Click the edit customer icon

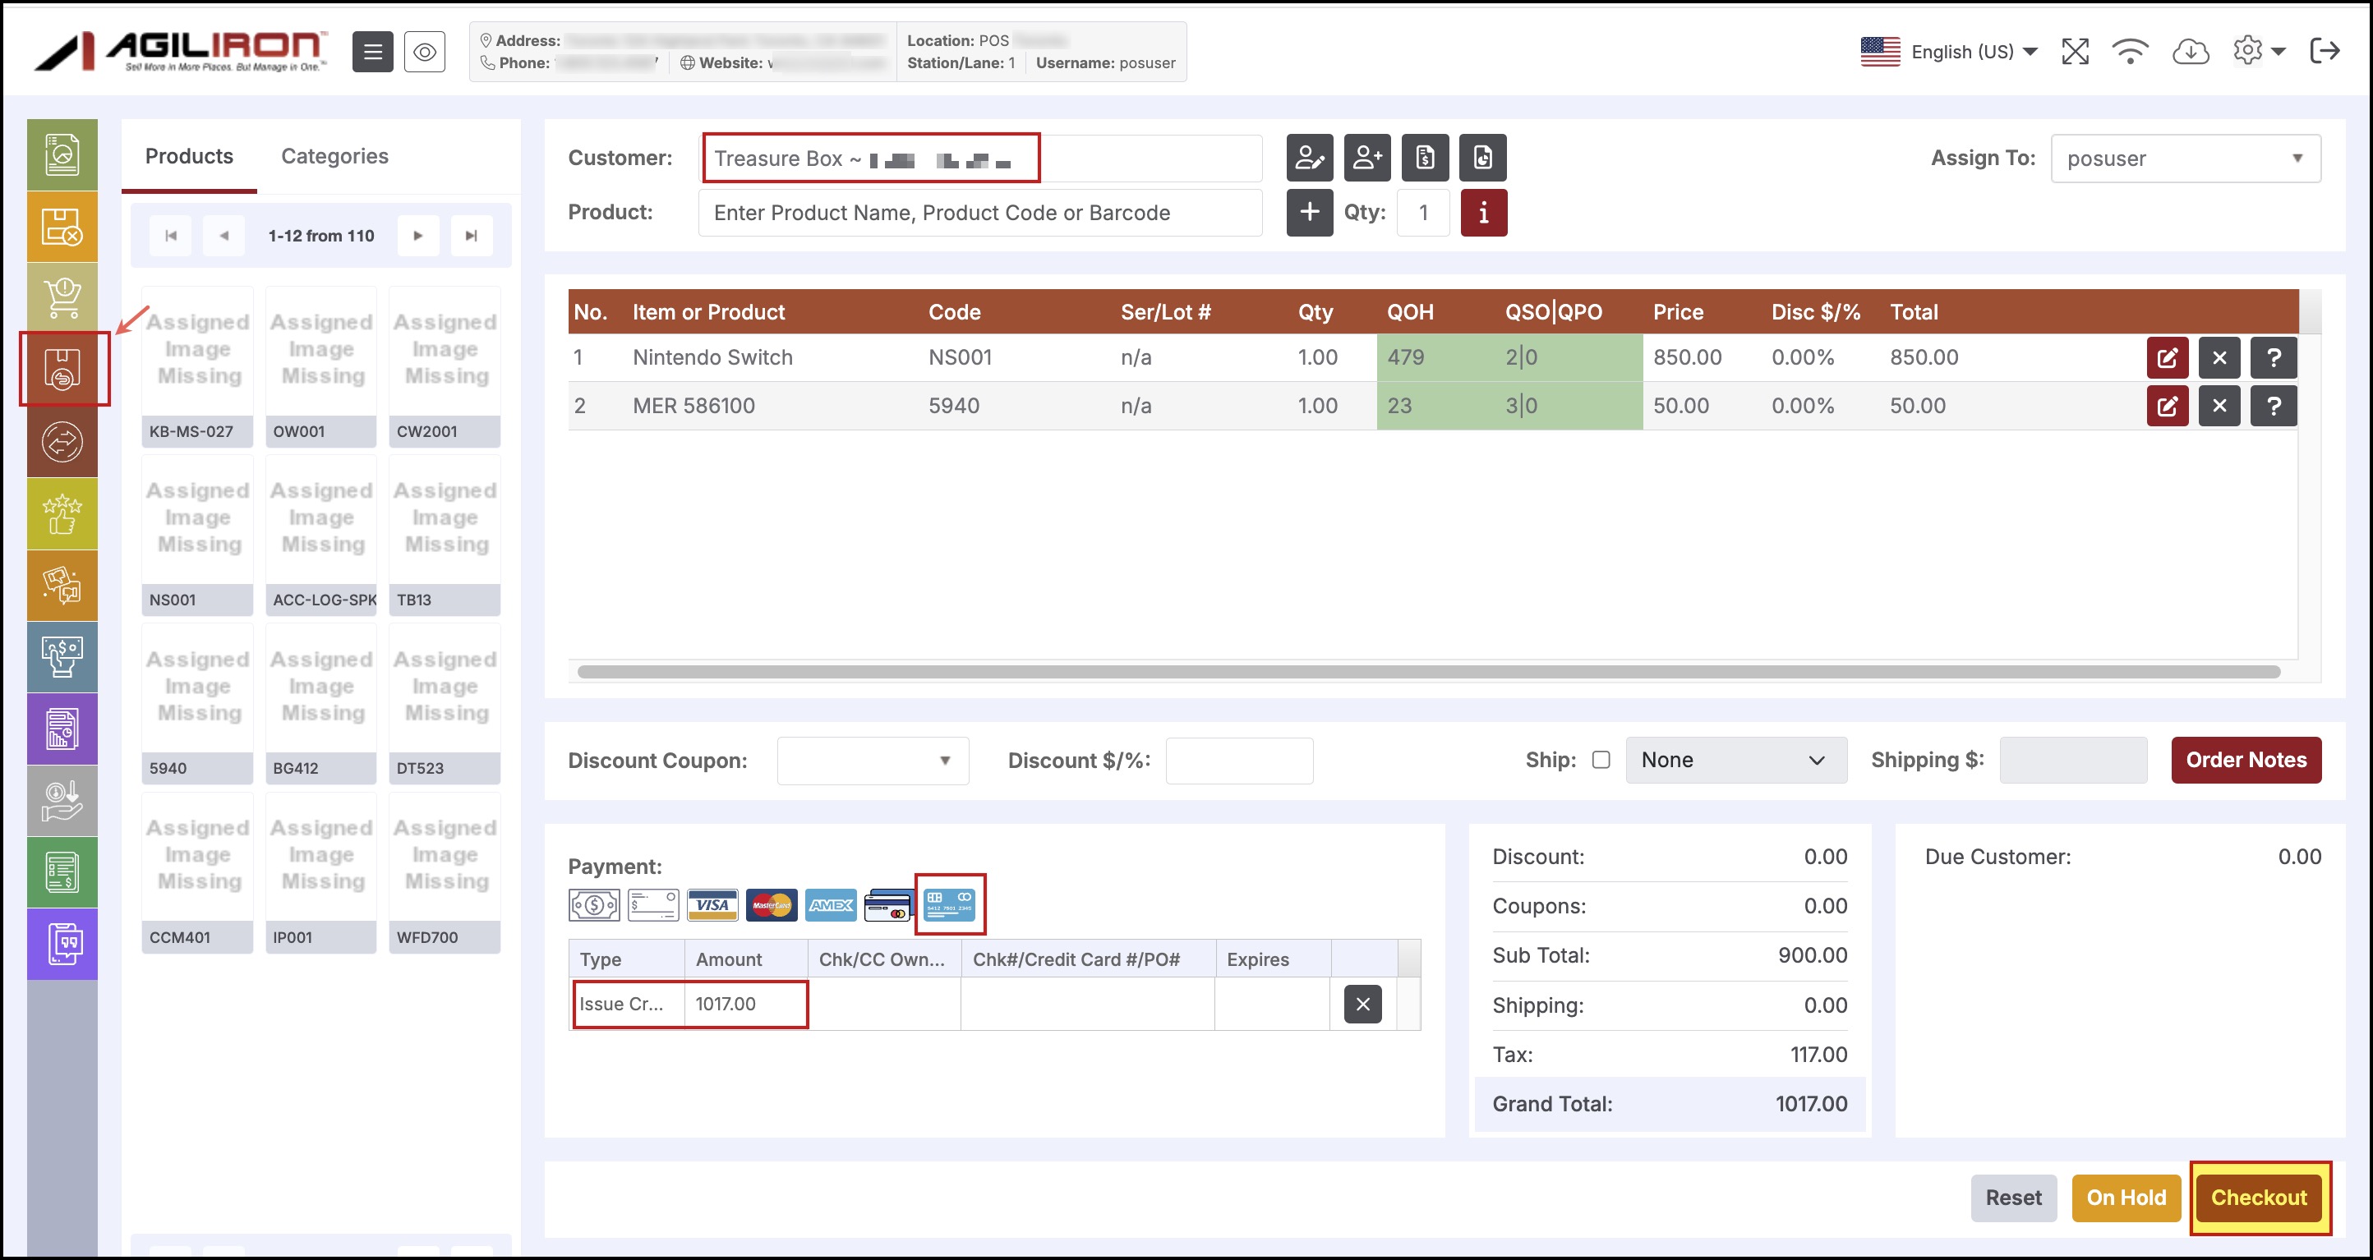(x=1309, y=158)
